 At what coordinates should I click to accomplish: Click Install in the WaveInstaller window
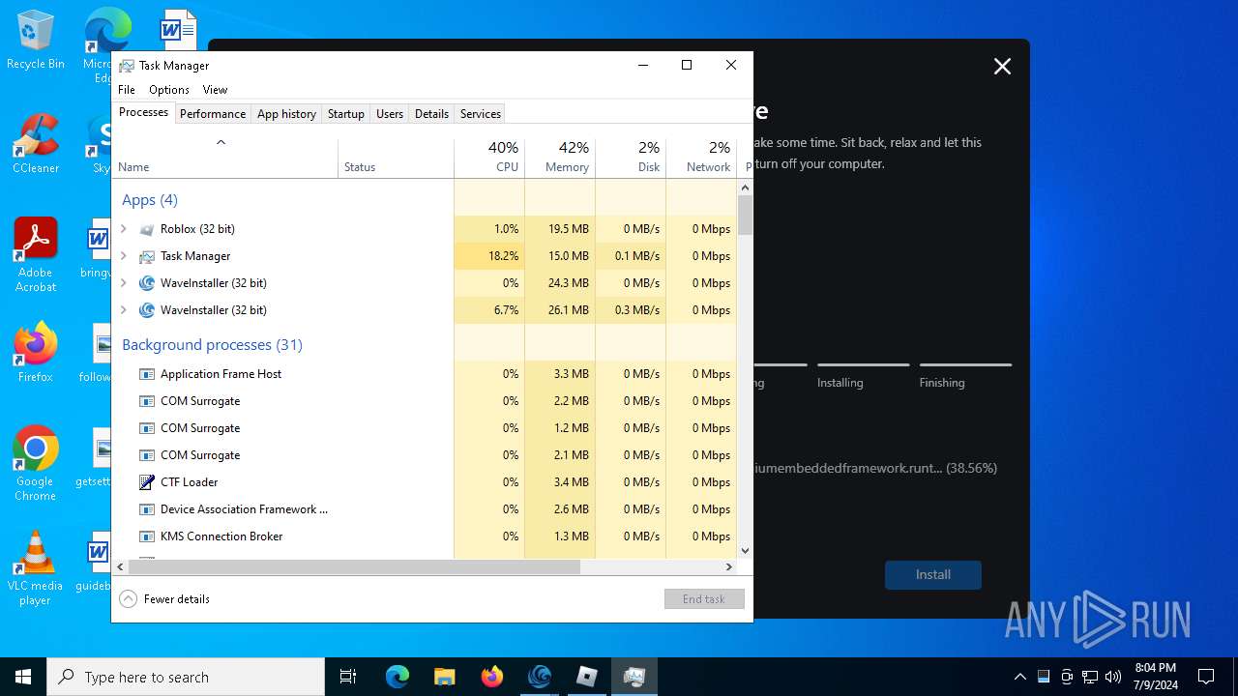(933, 574)
